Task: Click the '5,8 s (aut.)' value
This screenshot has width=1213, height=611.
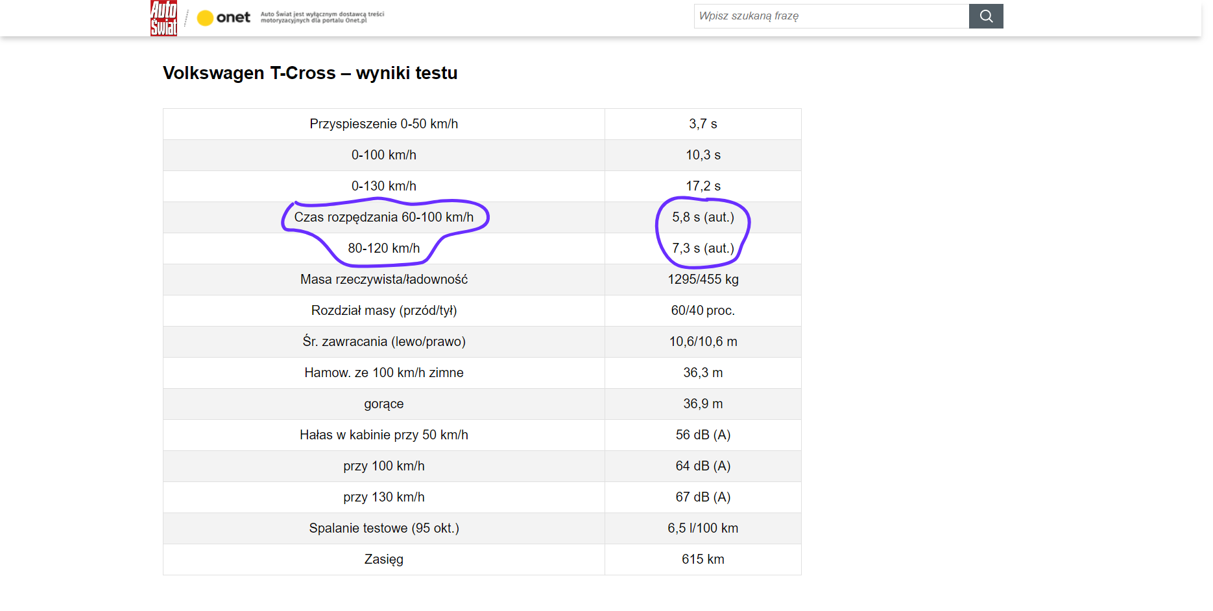Action: [703, 217]
